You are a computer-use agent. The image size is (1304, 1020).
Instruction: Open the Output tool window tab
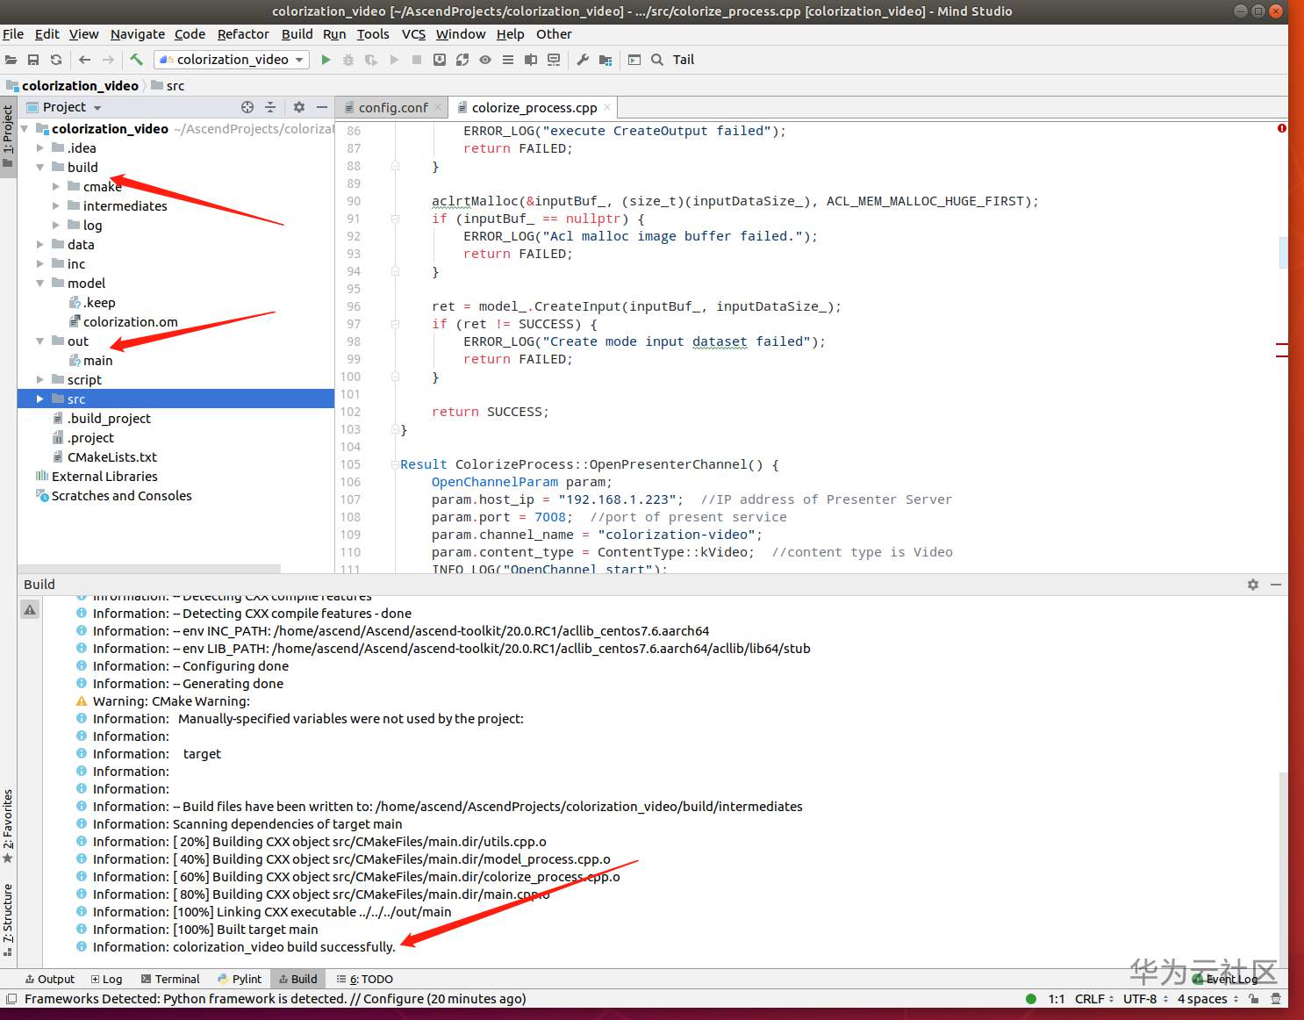[50, 980]
